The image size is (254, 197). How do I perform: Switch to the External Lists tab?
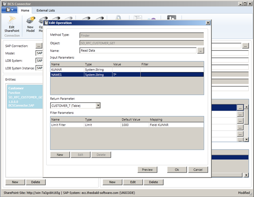pos(45,10)
